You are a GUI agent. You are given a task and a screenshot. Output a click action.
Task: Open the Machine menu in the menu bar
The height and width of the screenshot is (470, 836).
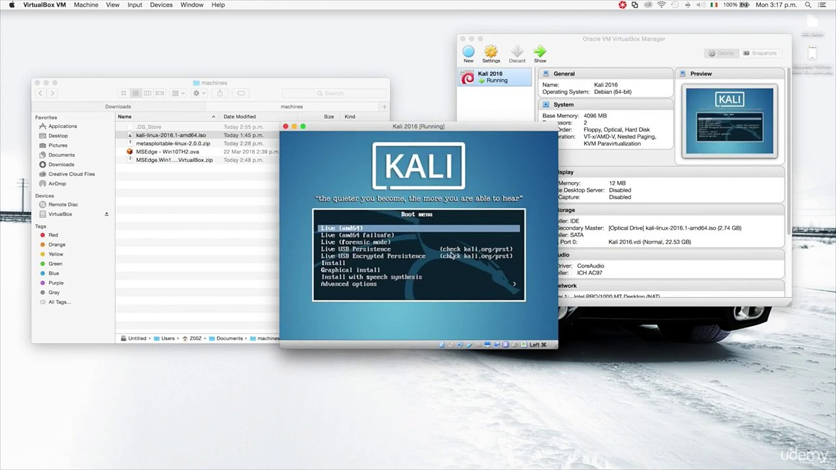tap(86, 5)
